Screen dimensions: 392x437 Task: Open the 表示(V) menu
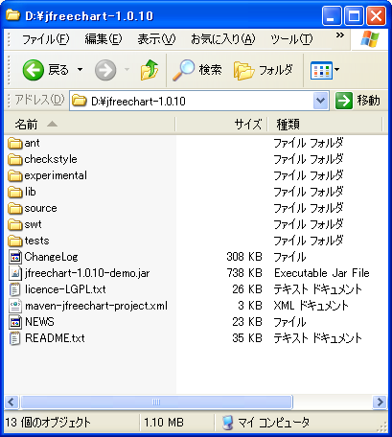(156, 39)
